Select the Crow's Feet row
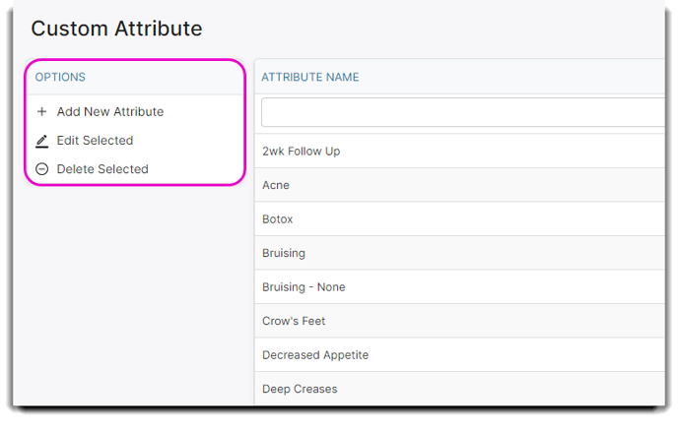 click(x=459, y=321)
